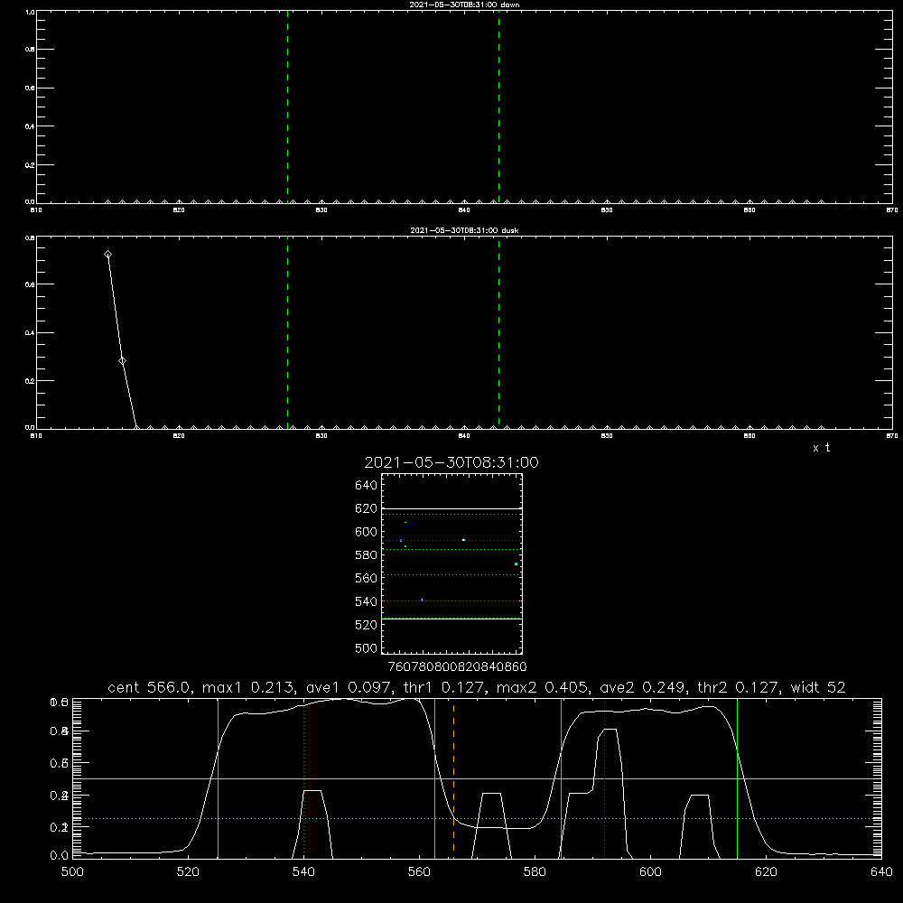The image size is (903, 903).
Task: Click the 'ave2 0.249' value in the stats line
Action: (x=643, y=687)
